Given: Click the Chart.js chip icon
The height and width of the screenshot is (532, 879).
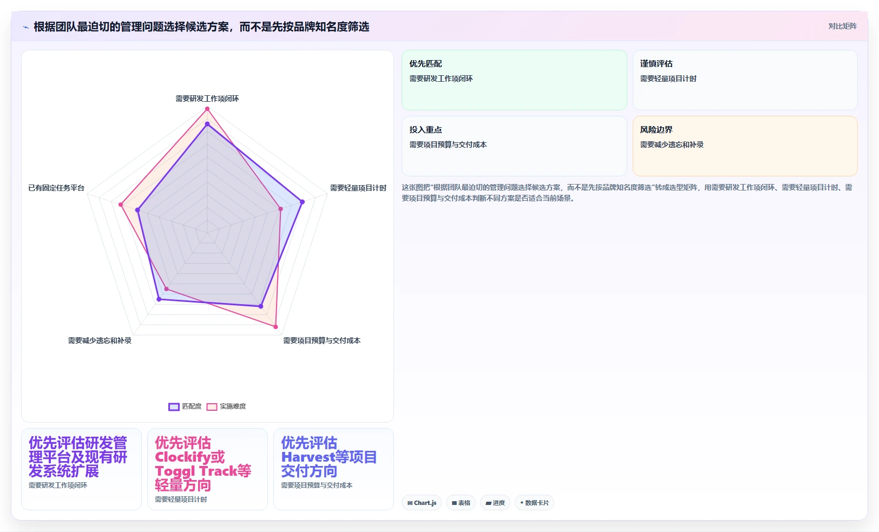Looking at the screenshot, I should point(410,503).
